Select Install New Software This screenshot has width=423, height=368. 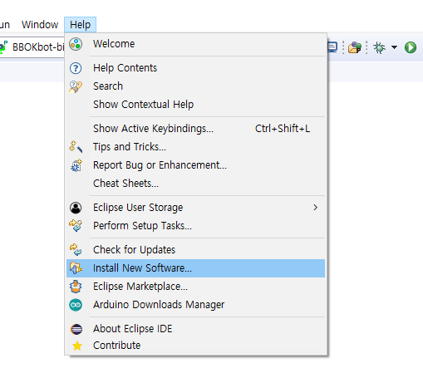[195, 268]
